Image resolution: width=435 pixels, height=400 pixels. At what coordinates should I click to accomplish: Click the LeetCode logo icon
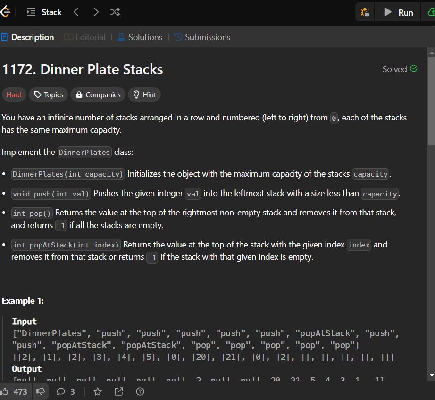pyautogui.click(x=5, y=12)
